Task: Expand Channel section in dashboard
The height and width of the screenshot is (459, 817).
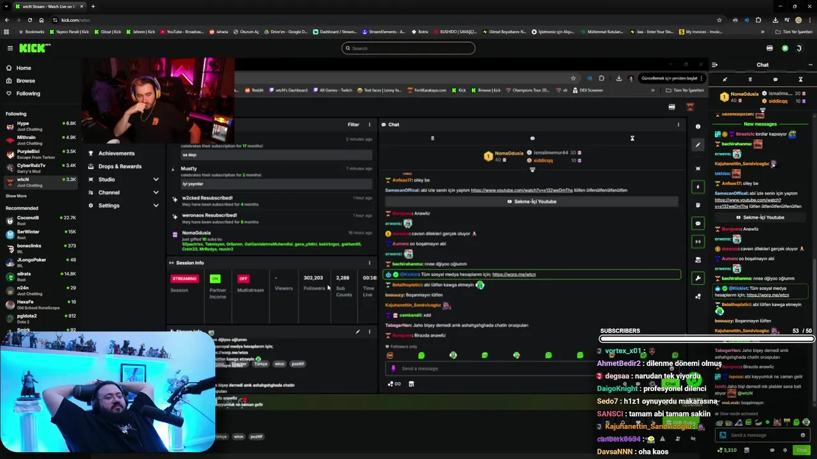Action: (x=124, y=193)
